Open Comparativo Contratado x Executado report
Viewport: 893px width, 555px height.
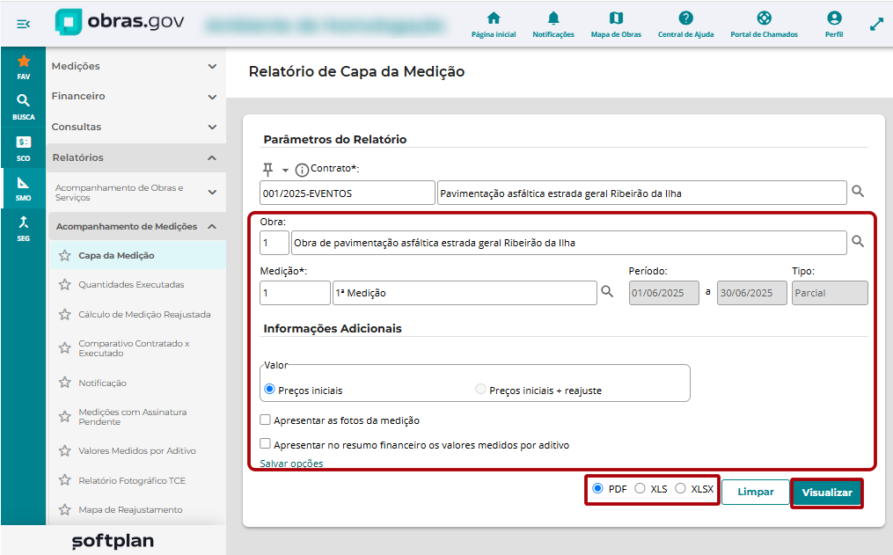(x=134, y=348)
